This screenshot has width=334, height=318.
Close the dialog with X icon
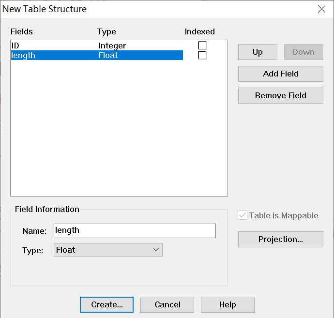(321, 9)
